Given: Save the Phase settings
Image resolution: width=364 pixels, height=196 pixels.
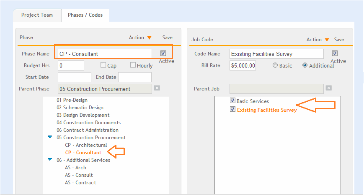Looking at the screenshot, I should (x=168, y=38).
